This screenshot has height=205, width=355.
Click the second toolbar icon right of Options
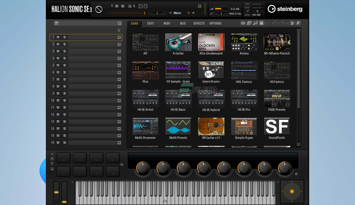click(249, 23)
